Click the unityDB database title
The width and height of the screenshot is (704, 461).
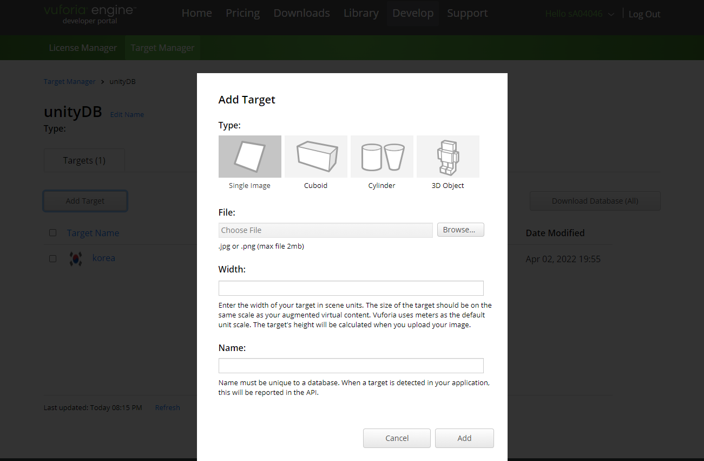coord(73,112)
